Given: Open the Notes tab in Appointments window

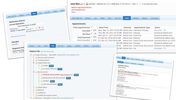Looking at the screenshot, I should (145, 18).
